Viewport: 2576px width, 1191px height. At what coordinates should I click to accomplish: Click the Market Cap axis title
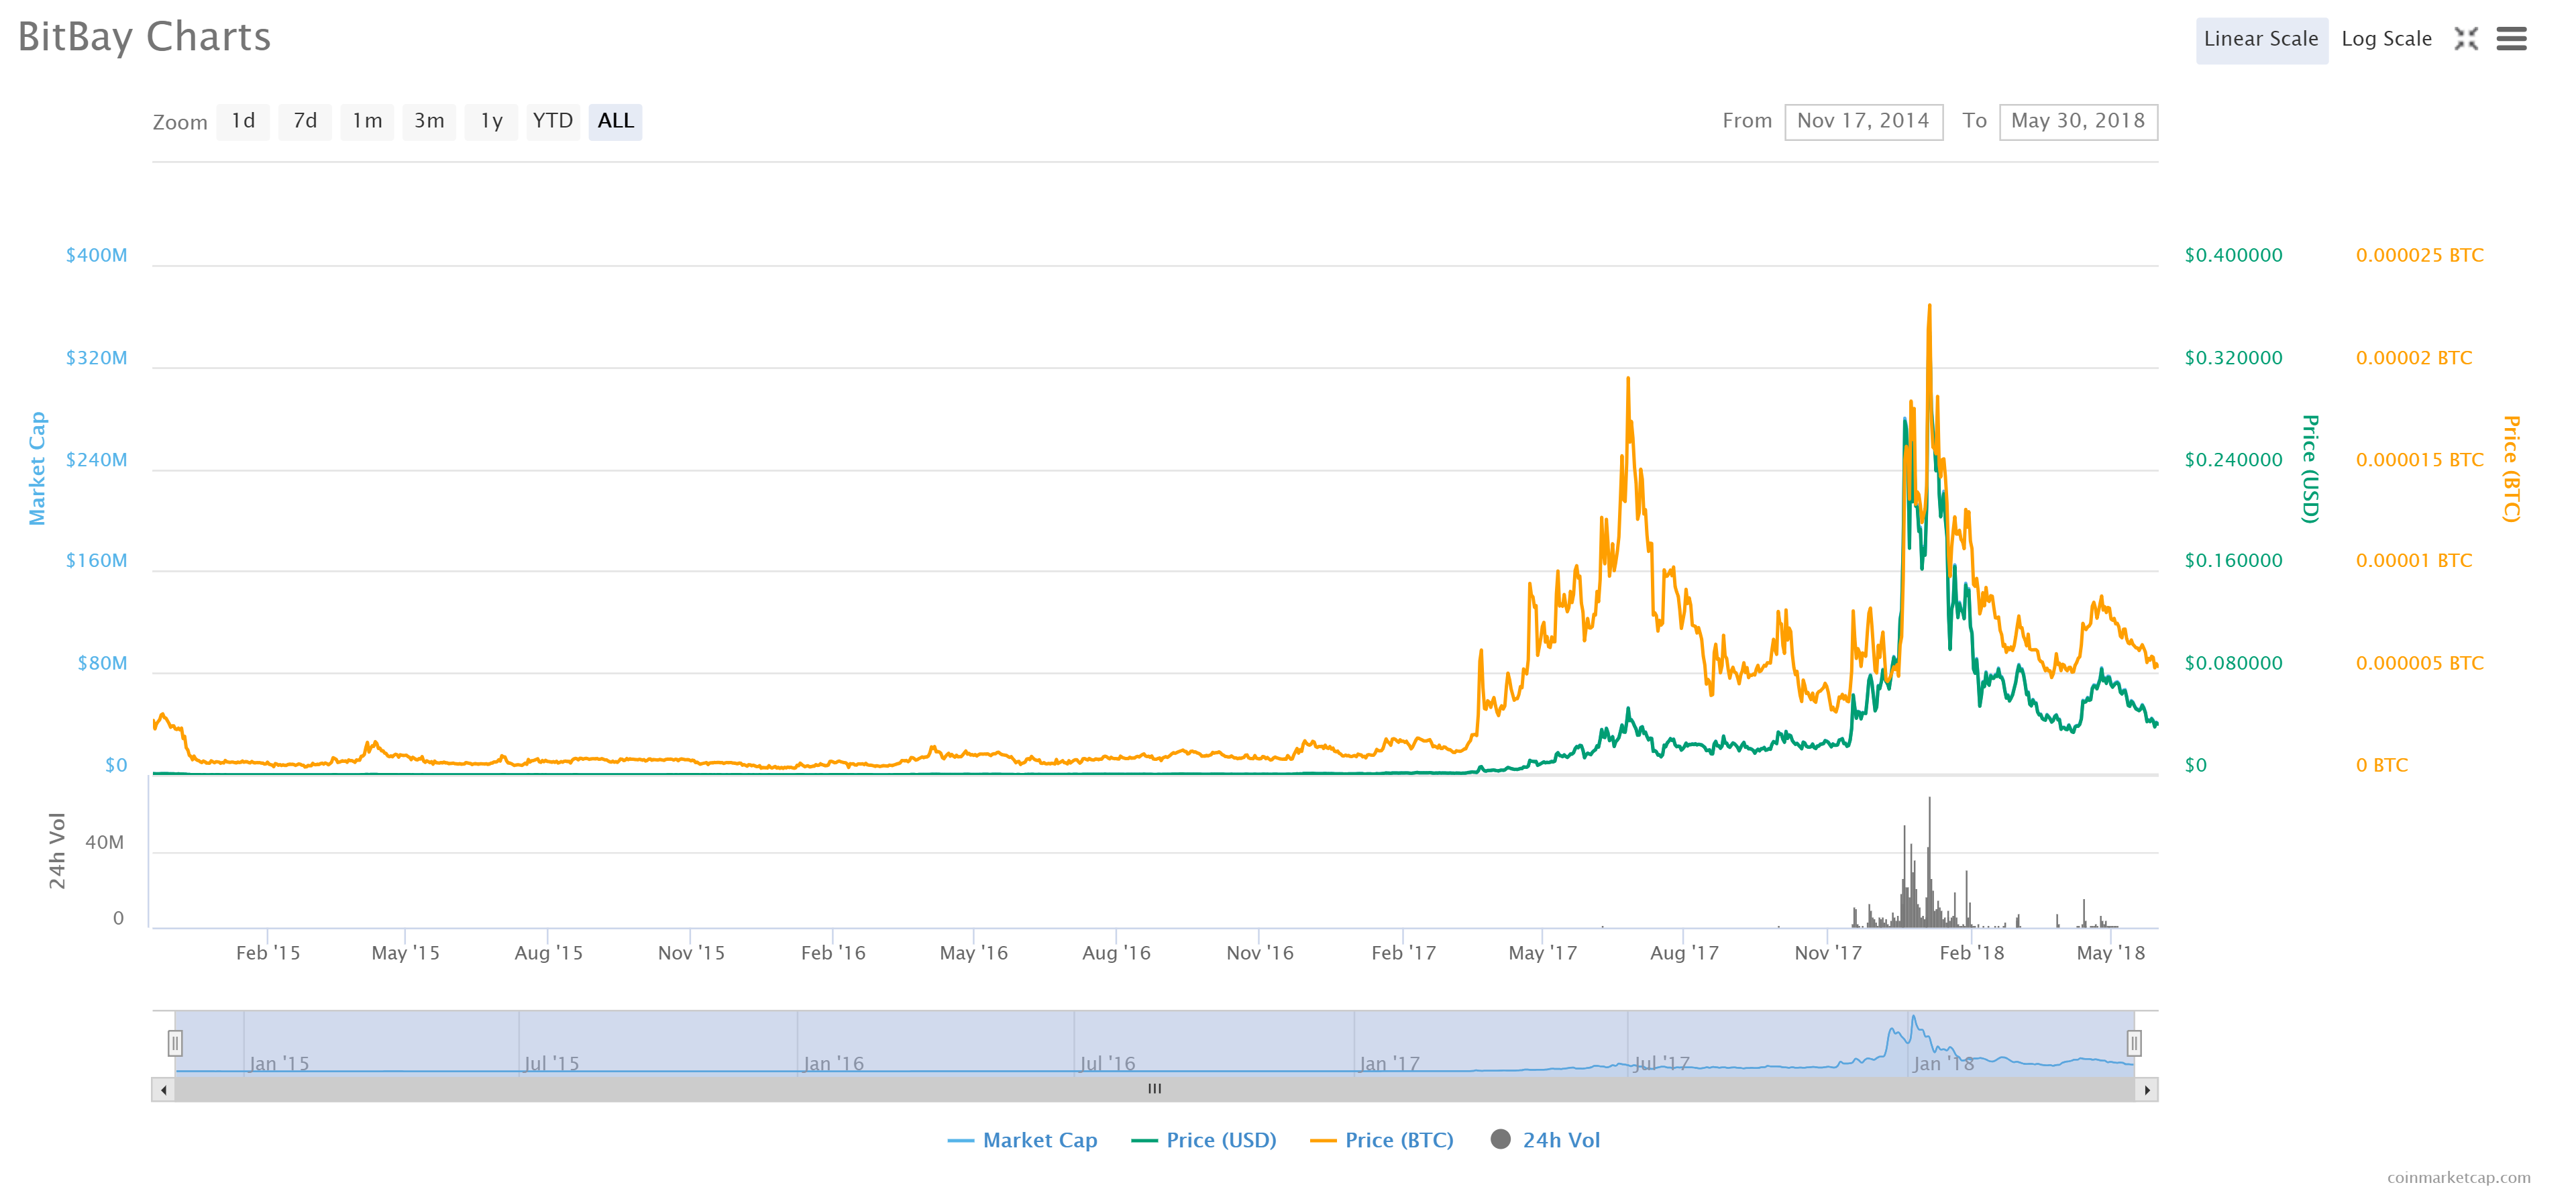click(37, 468)
